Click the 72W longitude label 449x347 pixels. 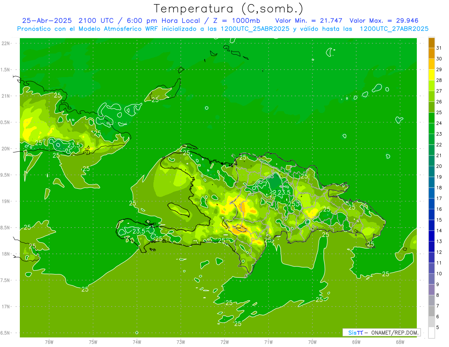(x=224, y=342)
